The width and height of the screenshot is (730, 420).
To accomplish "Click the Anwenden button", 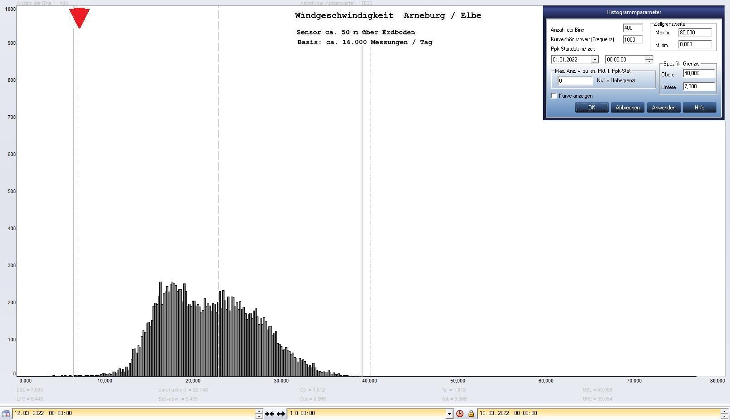I will pyautogui.click(x=663, y=108).
